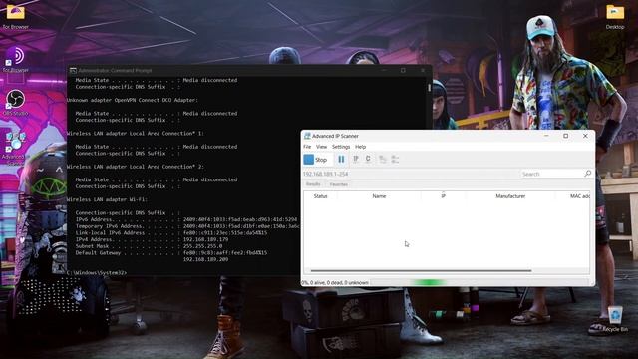Click the Subnet Mask line in Command Prompt
Screen dimensions: 638x359
point(149,246)
